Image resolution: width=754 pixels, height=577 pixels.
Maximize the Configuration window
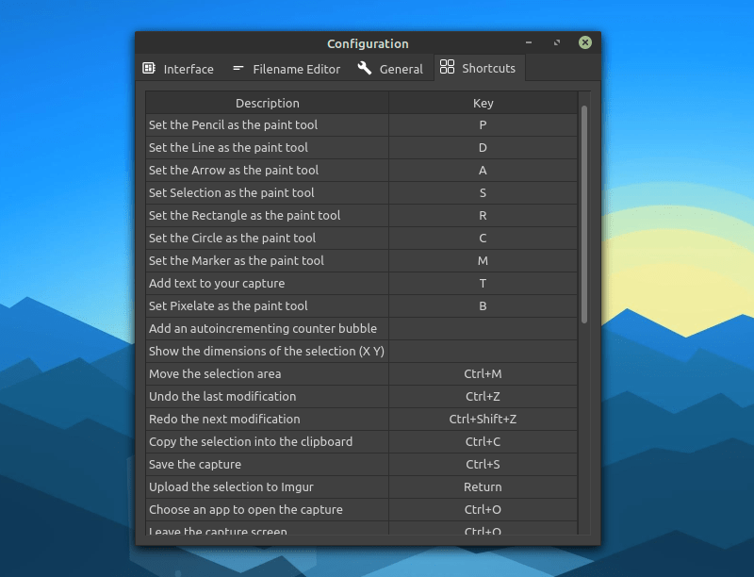coord(557,42)
